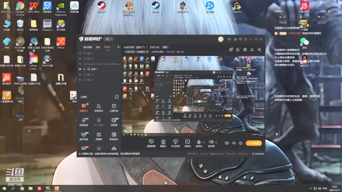342x192 pixels.
Task: Add a 手机投屏 phone mirroring source
Action: (175, 143)
